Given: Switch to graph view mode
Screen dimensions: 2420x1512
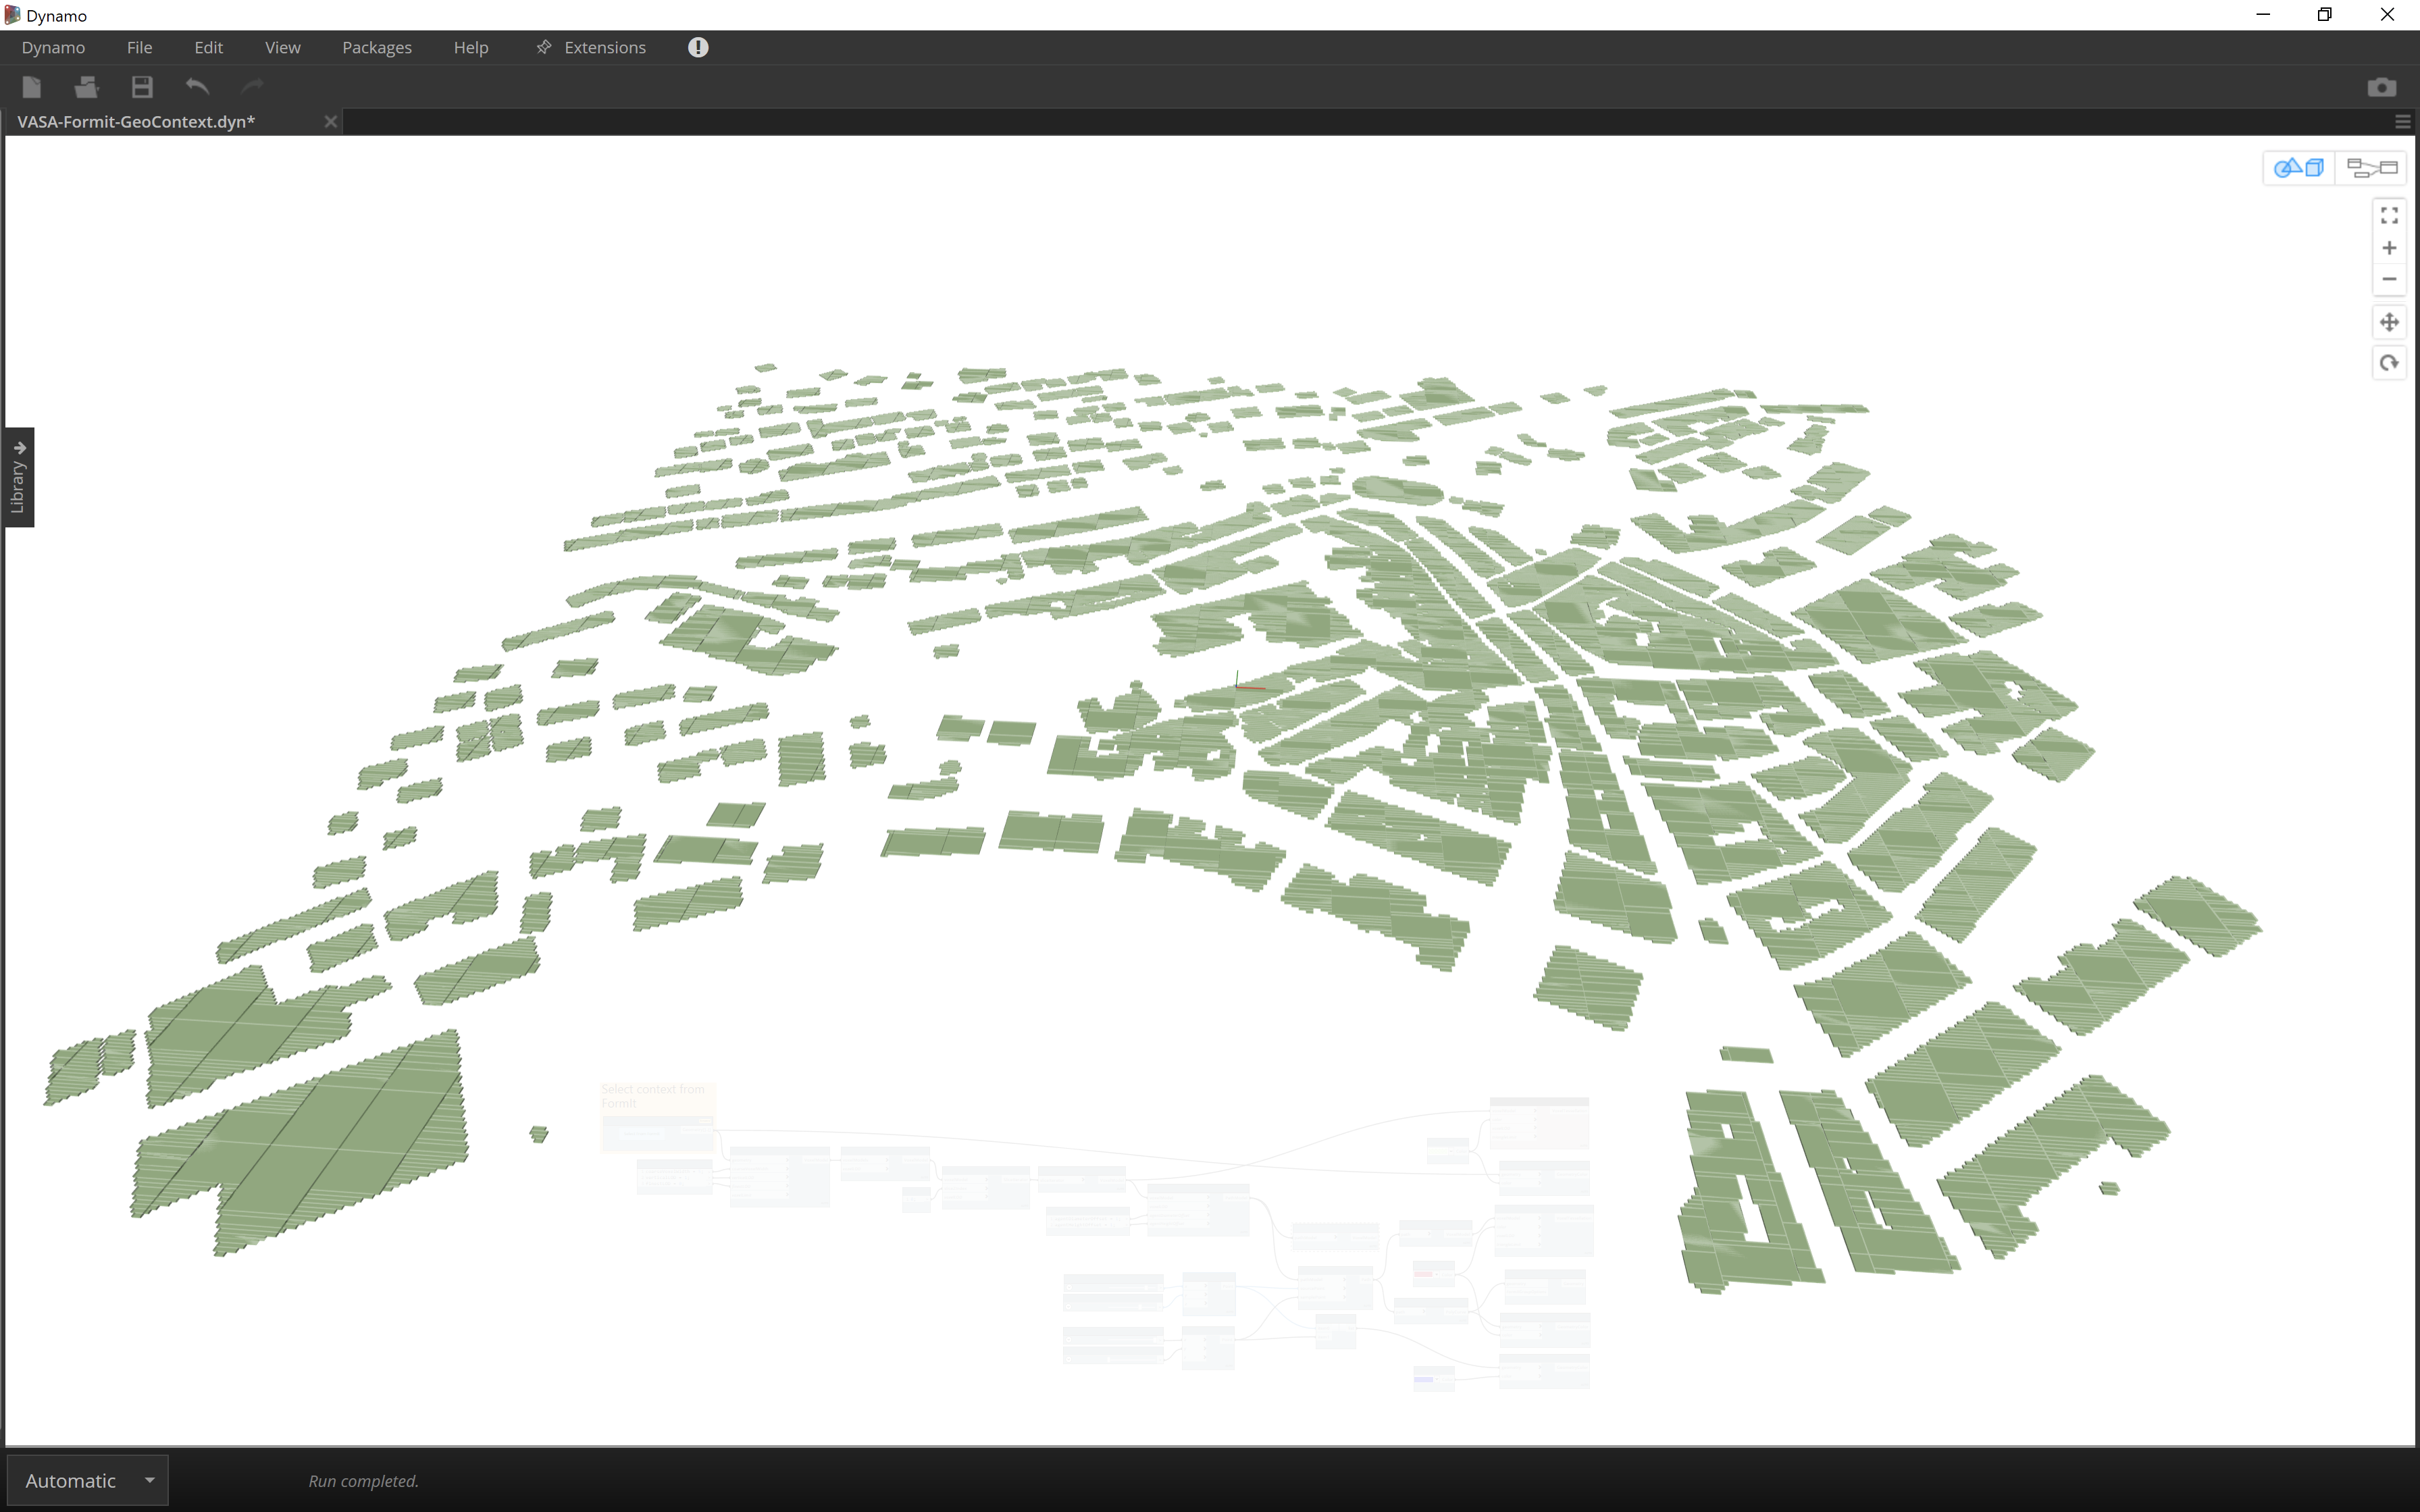Looking at the screenshot, I should click(2371, 168).
